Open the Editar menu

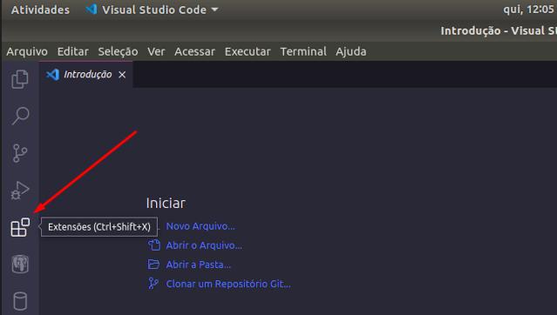(x=73, y=51)
